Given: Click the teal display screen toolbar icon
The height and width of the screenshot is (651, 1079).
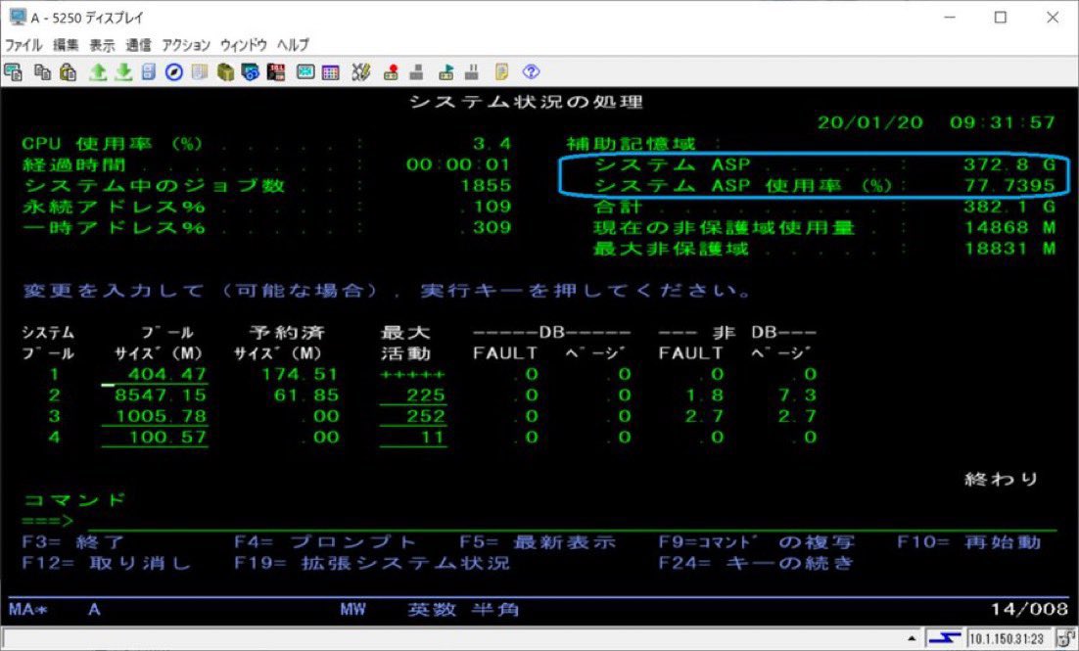Looking at the screenshot, I should coord(305,71).
